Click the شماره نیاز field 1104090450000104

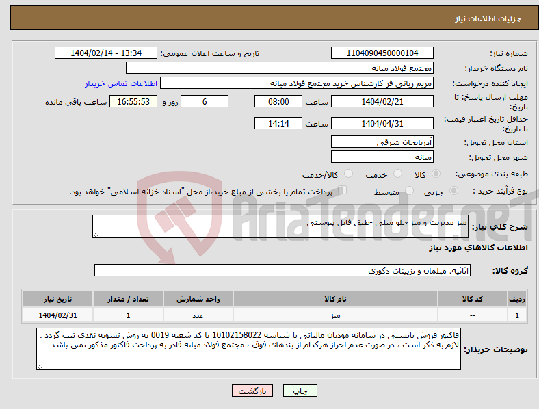(382, 53)
